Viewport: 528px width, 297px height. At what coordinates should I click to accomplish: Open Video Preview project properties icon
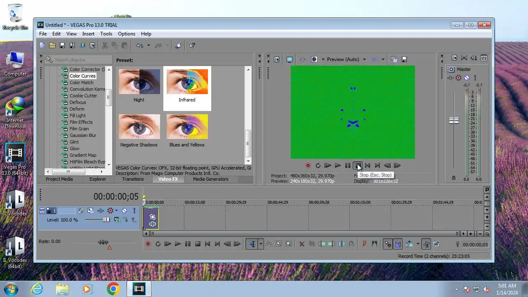click(x=276, y=59)
